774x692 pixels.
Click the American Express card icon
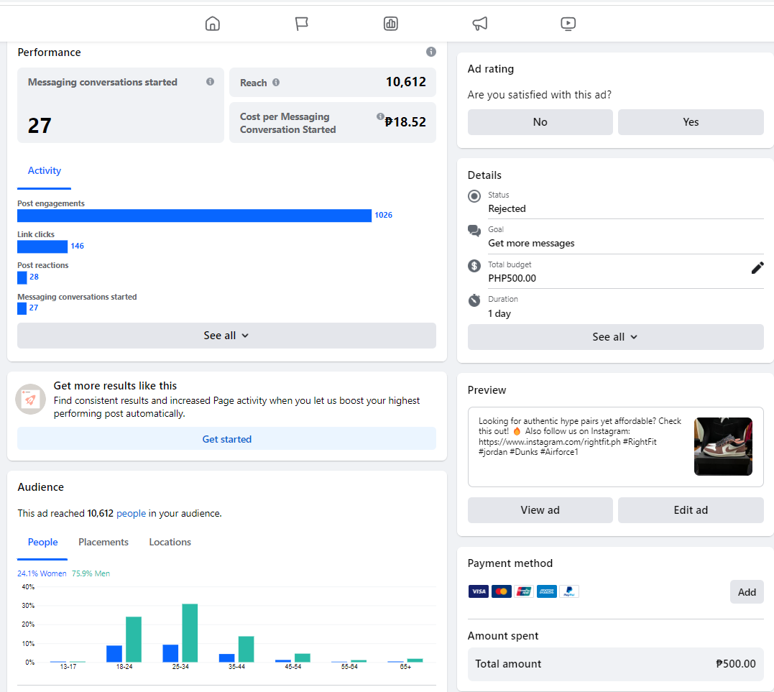(546, 591)
